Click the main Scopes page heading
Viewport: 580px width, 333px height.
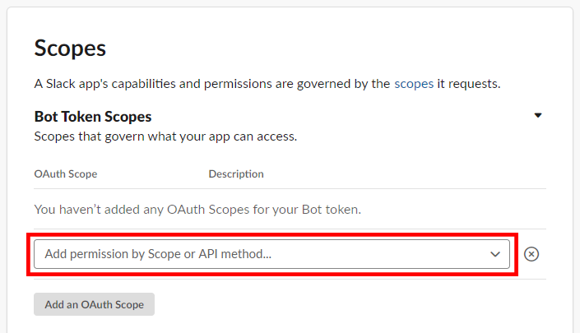click(x=70, y=48)
